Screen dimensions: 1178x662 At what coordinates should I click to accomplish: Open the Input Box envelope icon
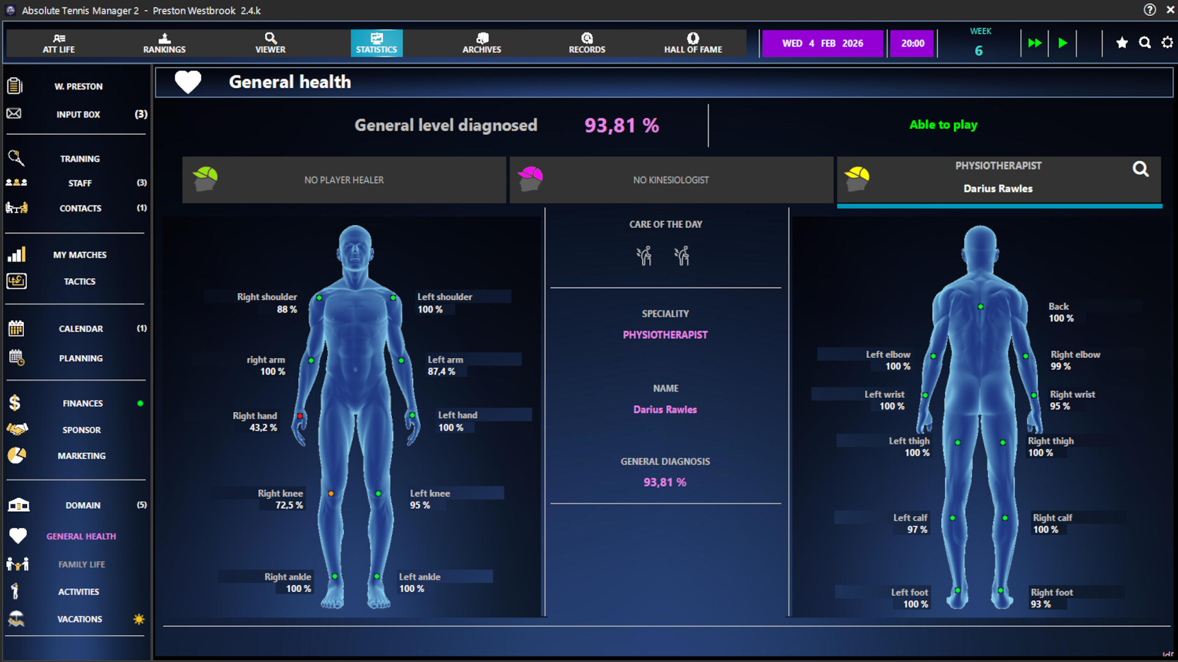click(x=13, y=114)
